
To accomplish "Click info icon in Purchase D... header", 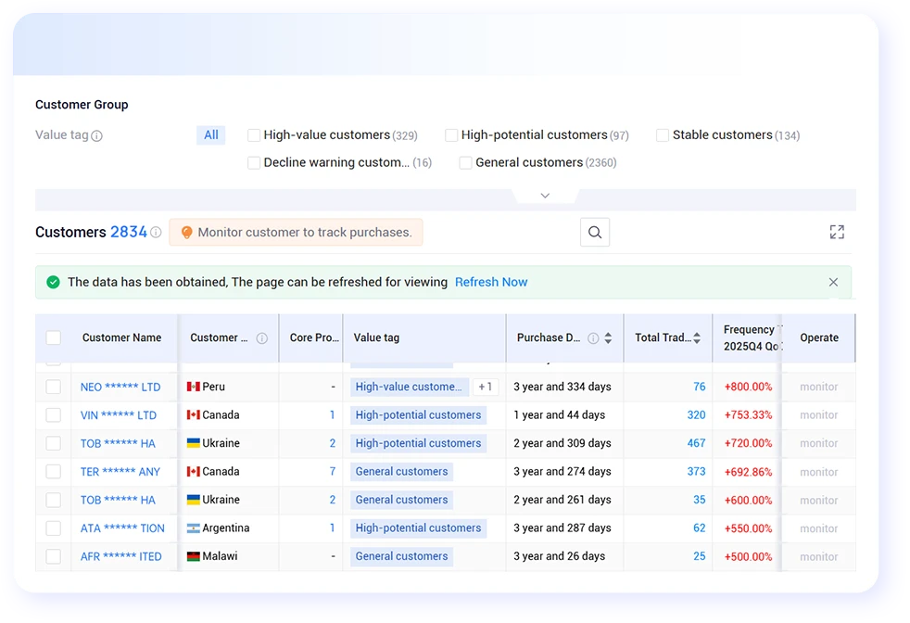I will coord(592,337).
